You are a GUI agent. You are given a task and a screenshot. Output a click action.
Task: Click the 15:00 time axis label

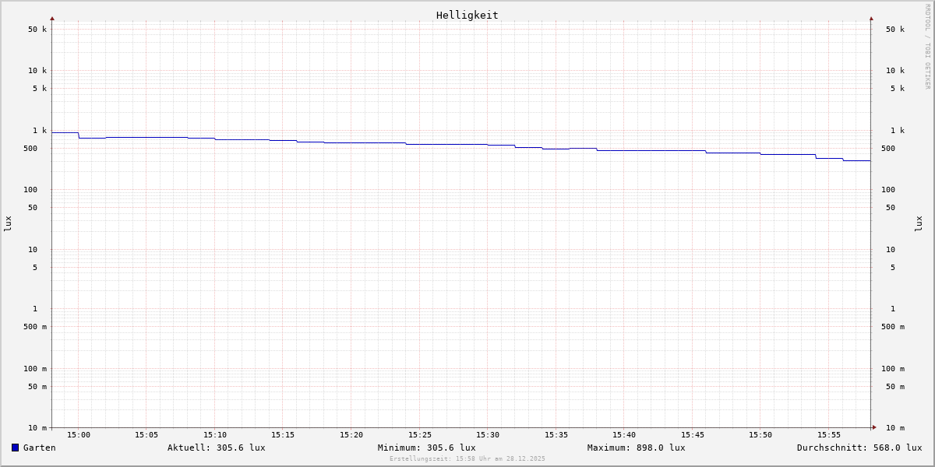78,435
